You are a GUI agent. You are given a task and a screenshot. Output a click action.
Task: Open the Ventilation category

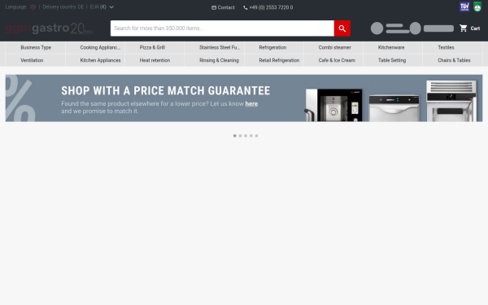pyautogui.click(x=32, y=60)
